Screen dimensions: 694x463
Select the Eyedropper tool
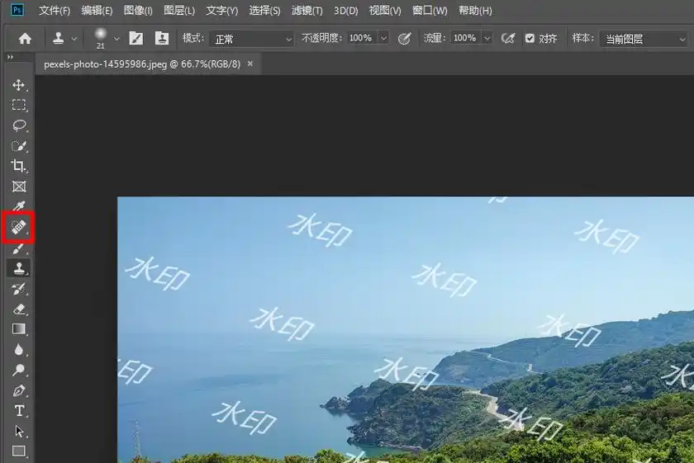(18, 206)
